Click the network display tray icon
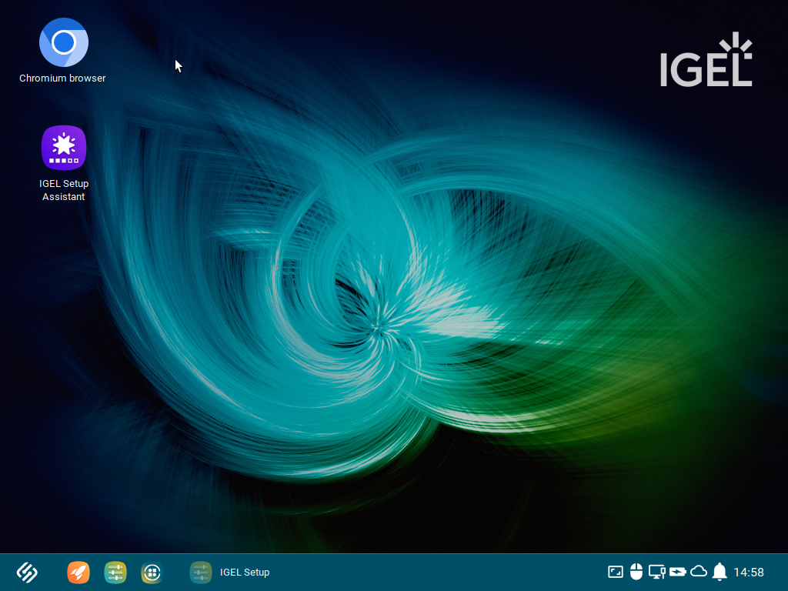Screen dimensions: 788x591 pos(657,572)
